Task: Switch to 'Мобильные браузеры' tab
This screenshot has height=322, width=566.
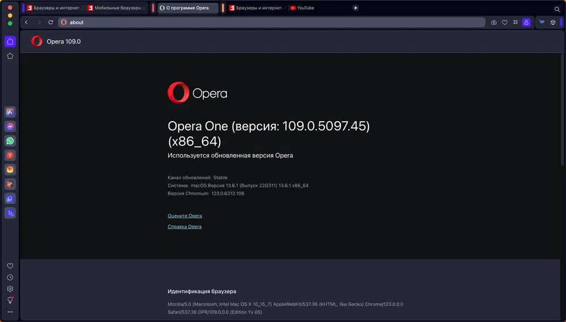Action: coord(117,8)
